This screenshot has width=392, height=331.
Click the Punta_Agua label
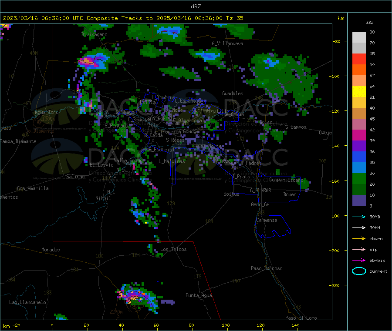[199, 295]
